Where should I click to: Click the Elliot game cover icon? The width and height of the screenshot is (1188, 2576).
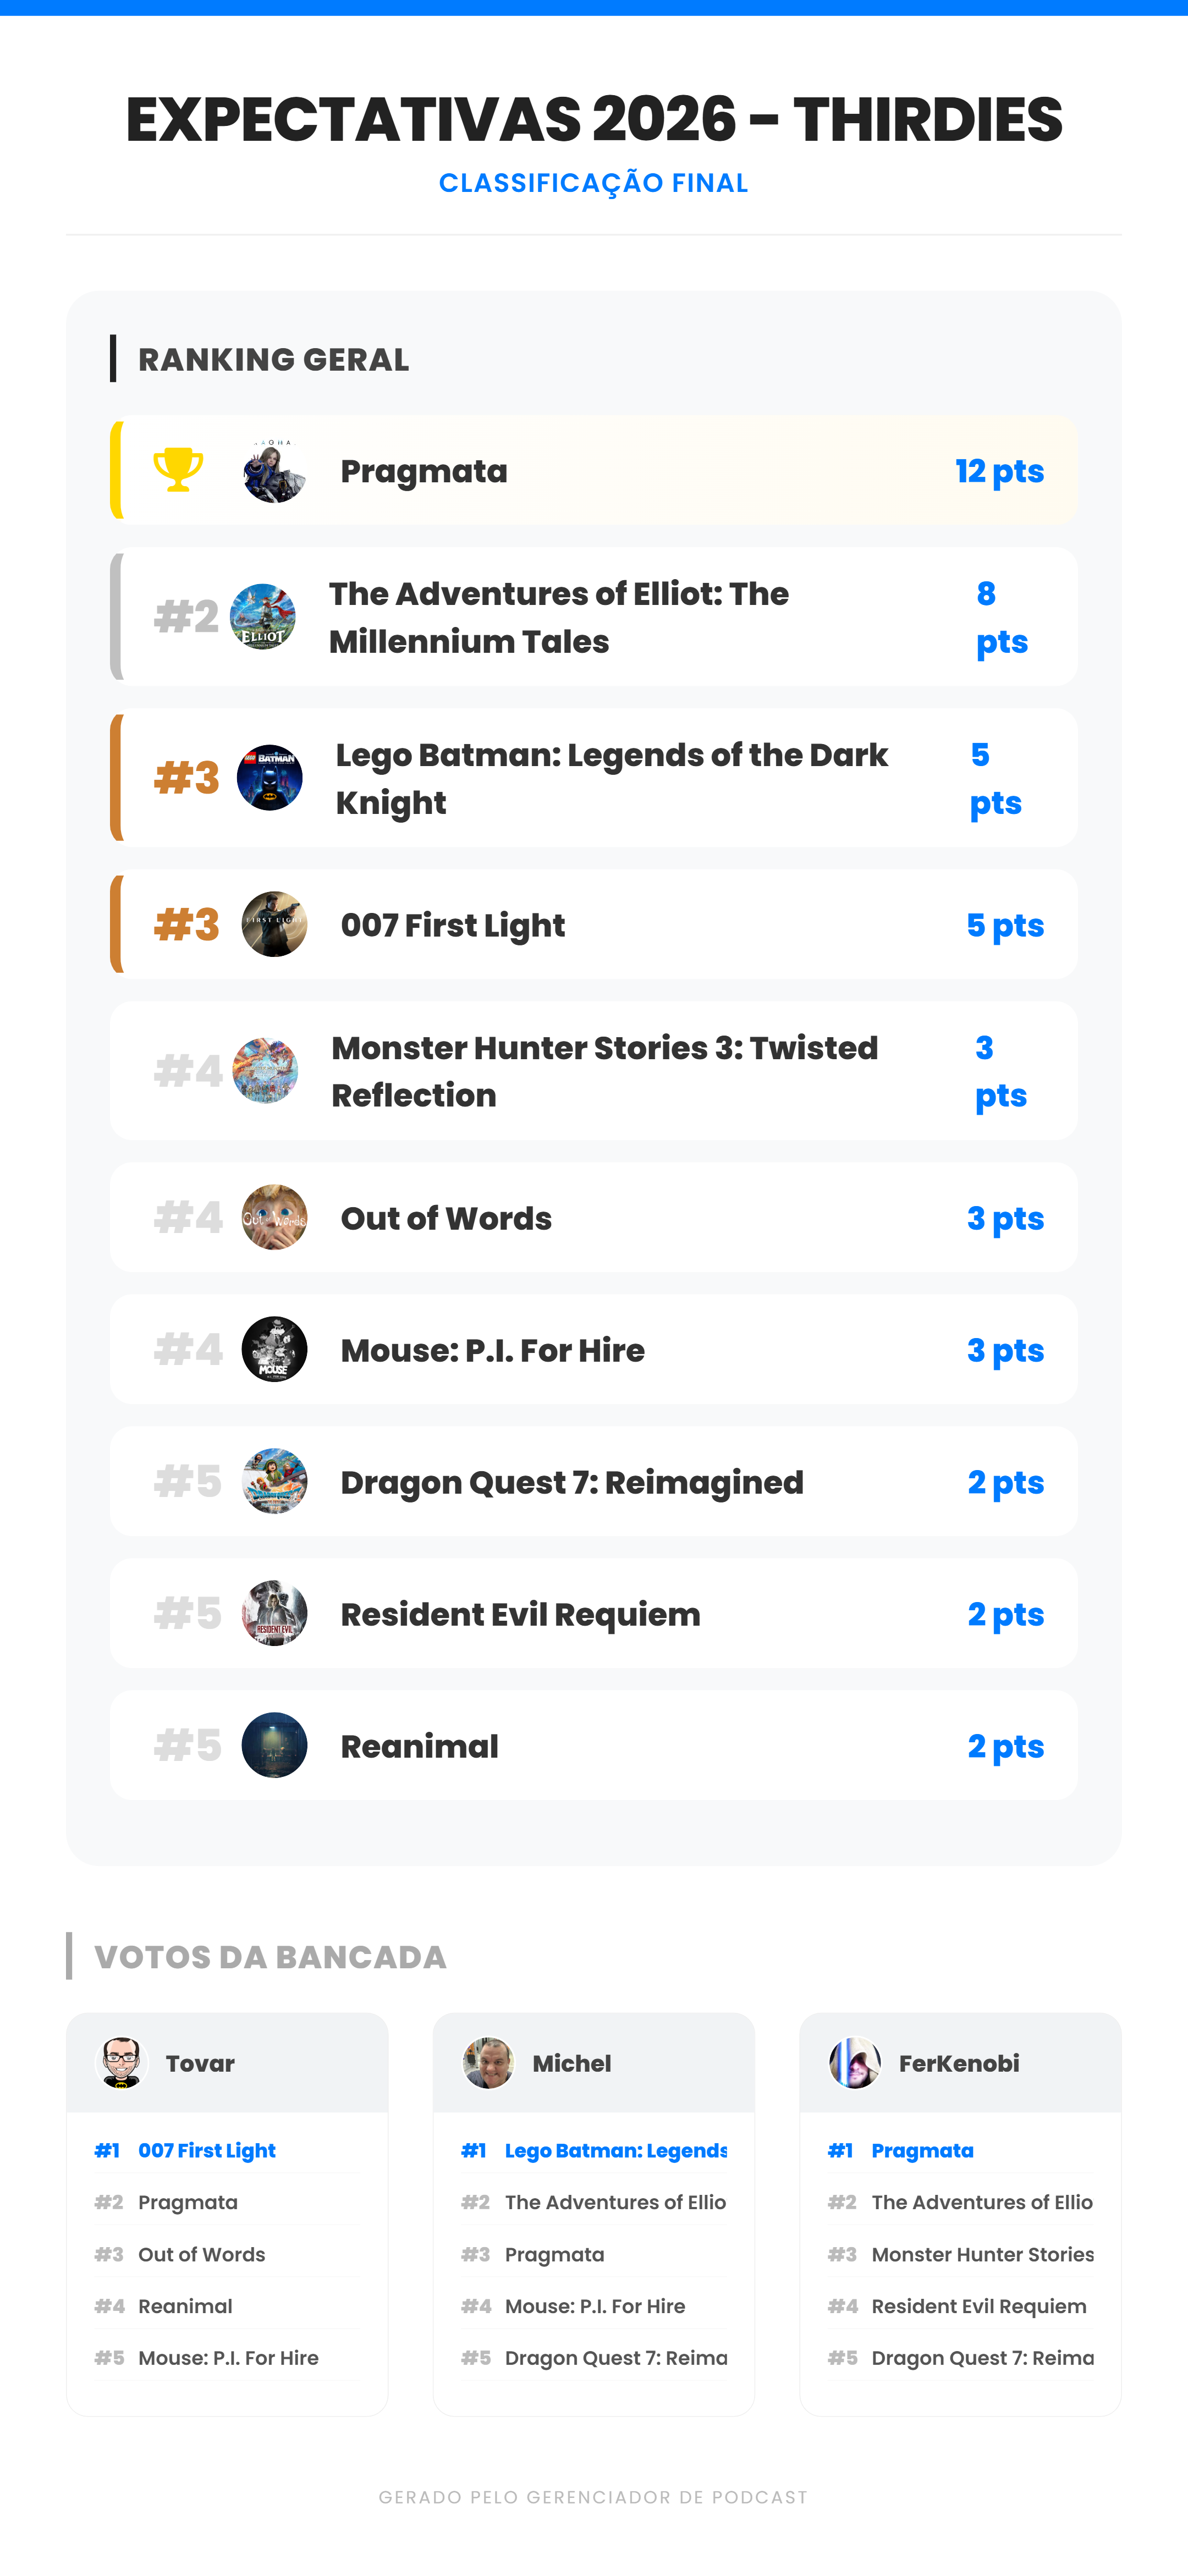pyautogui.click(x=263, y=617)
